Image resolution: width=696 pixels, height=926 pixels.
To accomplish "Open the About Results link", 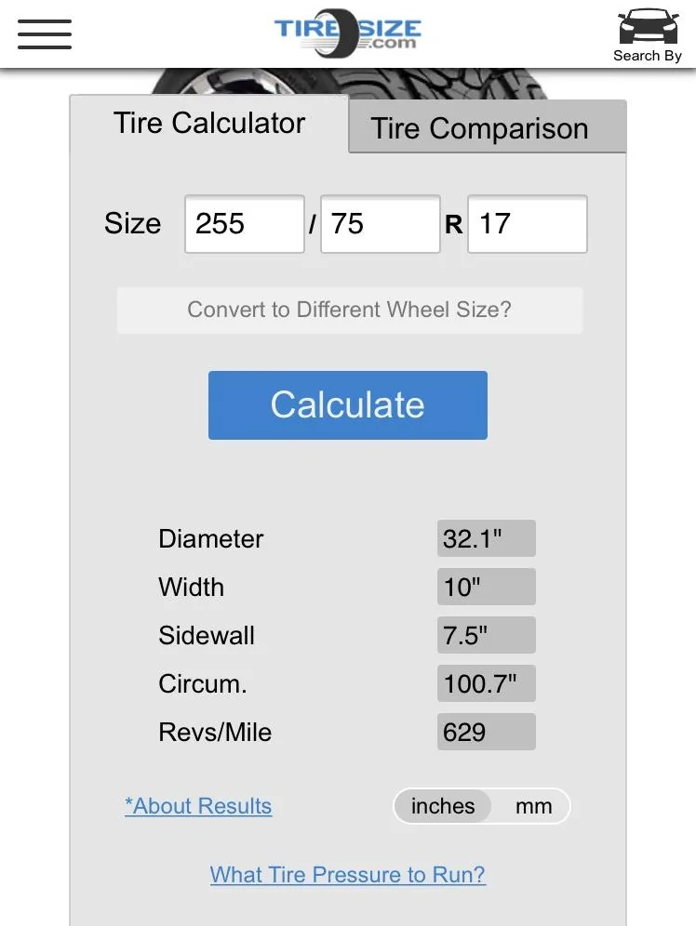I will (x=198, y=806).
